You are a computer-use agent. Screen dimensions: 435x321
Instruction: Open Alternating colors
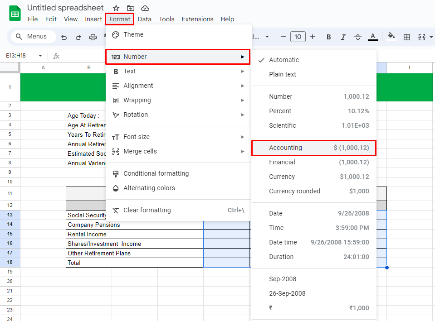178,188
